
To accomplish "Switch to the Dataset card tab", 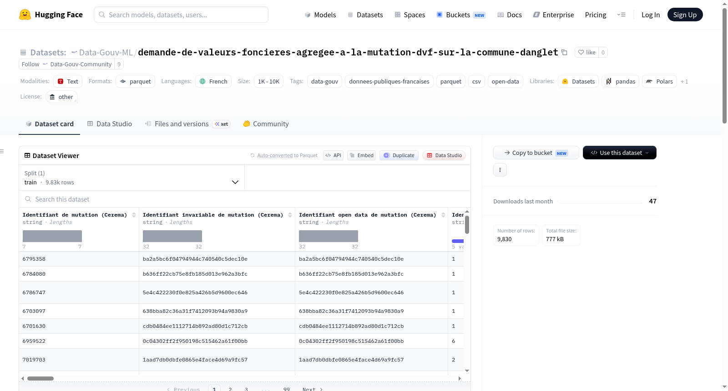I will click(49, 124).
